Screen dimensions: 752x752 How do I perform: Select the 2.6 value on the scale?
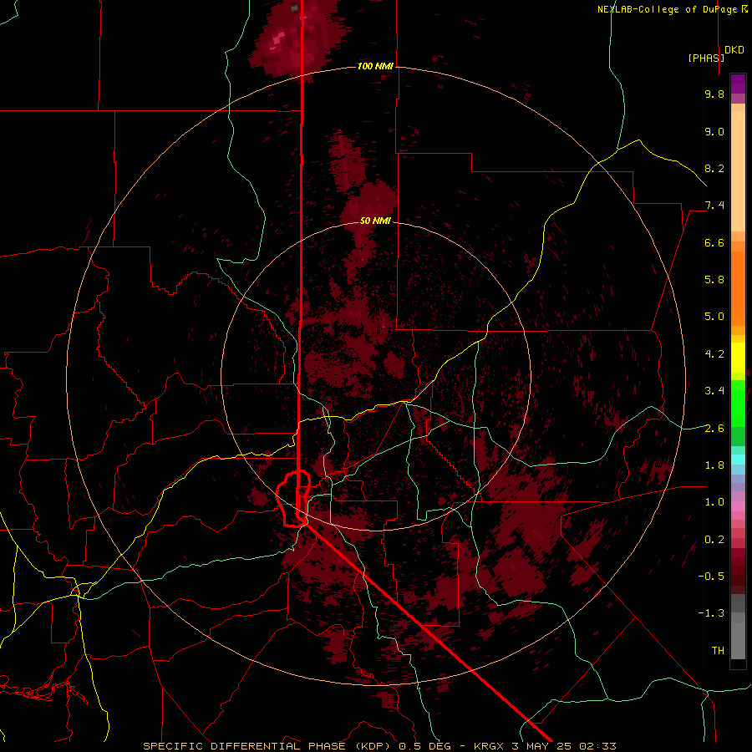714,428
